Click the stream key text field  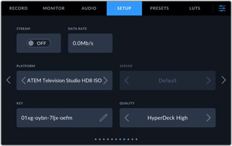coord(64,118)
